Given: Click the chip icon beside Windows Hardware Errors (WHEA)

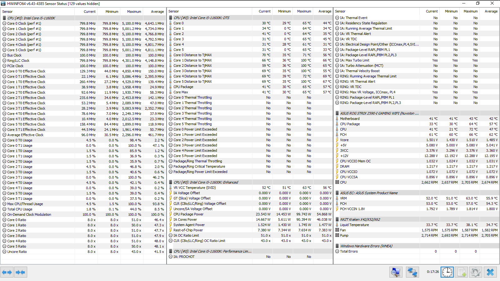Looking at the screenshot, I should click(337, 246).
